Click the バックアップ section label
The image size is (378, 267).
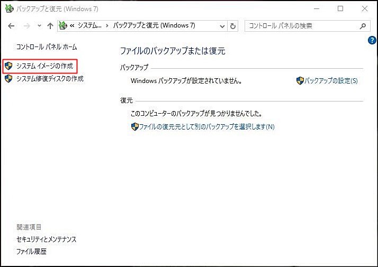pyautogui.click(x=134, y=68)
